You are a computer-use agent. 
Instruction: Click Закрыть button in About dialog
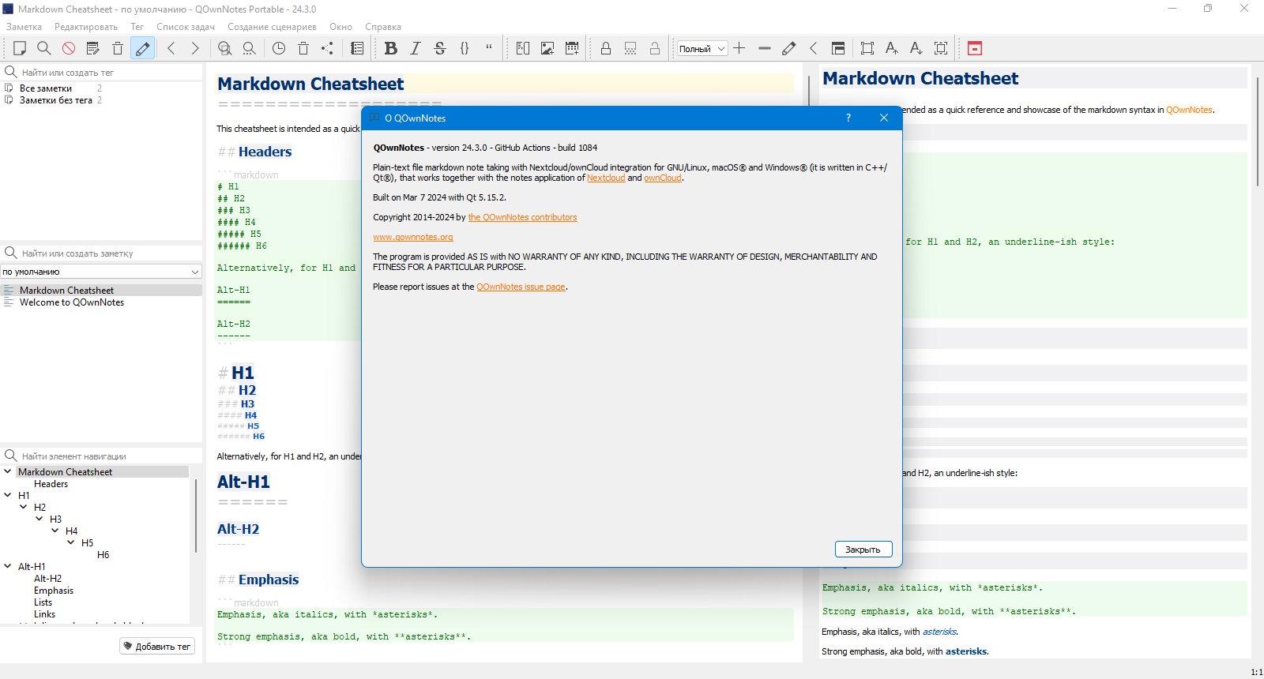coord(863,550)
